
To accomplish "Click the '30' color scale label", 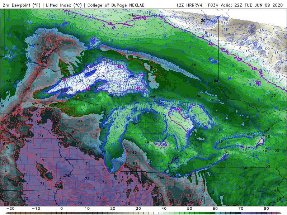I will pyautogui.click(x=138, y=209).
